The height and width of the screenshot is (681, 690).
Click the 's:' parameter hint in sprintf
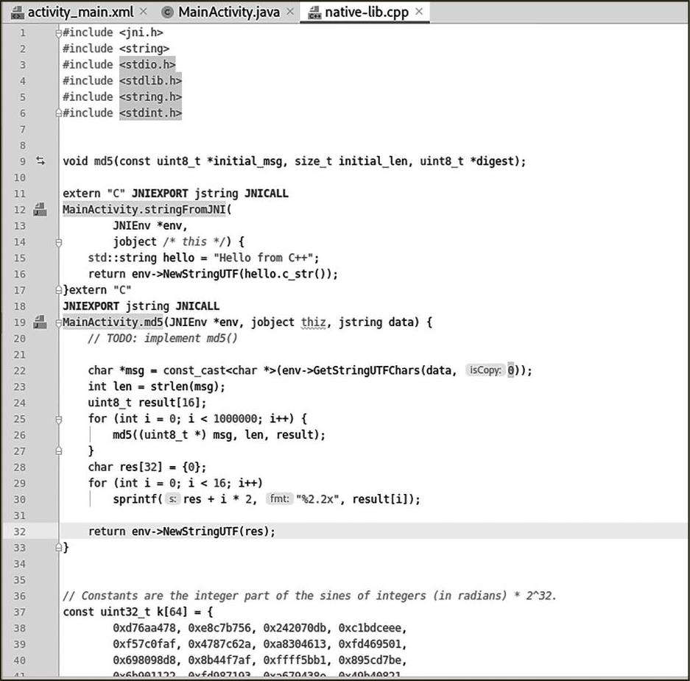pos(172,499)
